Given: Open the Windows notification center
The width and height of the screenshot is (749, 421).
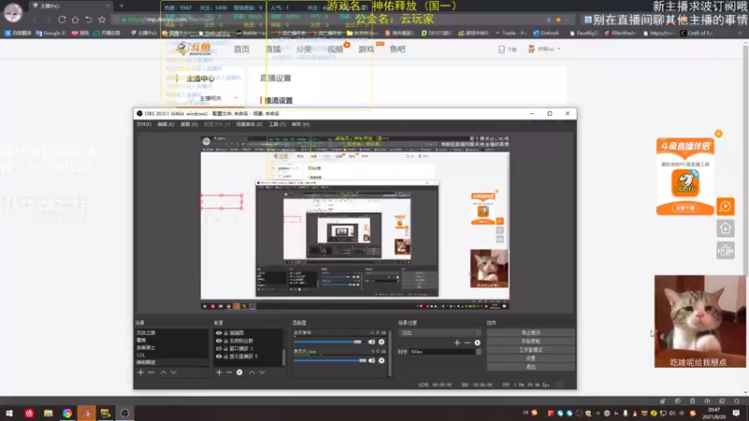Looking at the screenshot, I should (x=737, y=413).
